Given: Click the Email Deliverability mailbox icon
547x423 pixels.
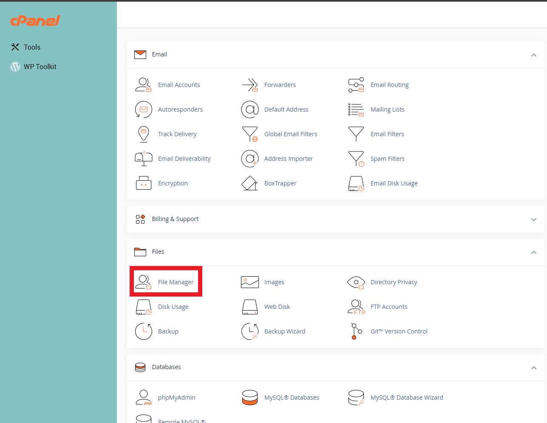Looking at the screenshot, I should (144, 159).
